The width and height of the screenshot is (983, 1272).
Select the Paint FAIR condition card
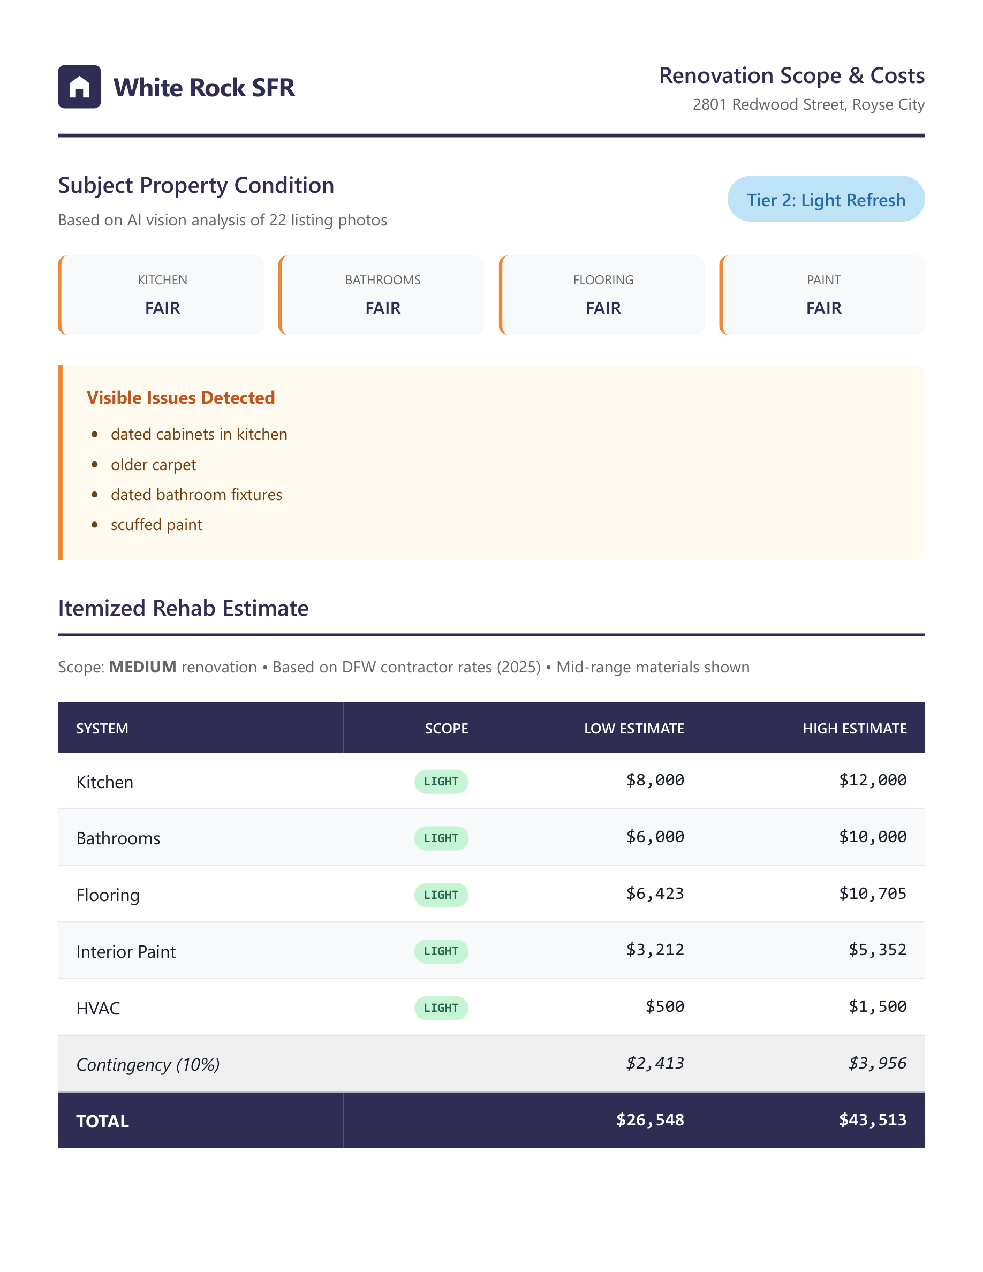tap(823, 296)
